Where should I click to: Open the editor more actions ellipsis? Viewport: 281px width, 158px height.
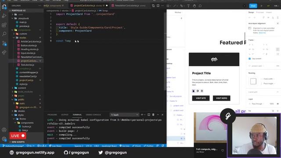(x=162, y=6)
